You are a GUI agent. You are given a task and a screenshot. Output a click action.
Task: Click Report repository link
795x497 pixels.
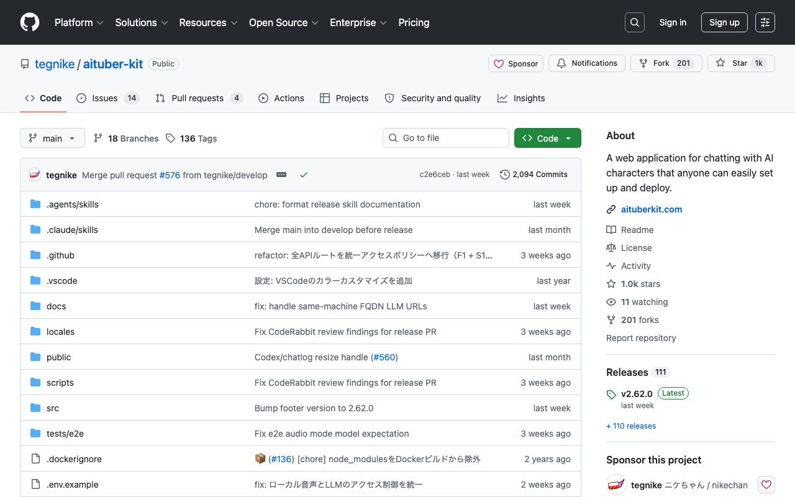(x=641, y=338)
